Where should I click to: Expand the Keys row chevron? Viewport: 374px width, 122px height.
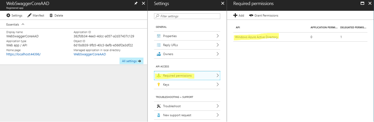[x=217, y=84]
